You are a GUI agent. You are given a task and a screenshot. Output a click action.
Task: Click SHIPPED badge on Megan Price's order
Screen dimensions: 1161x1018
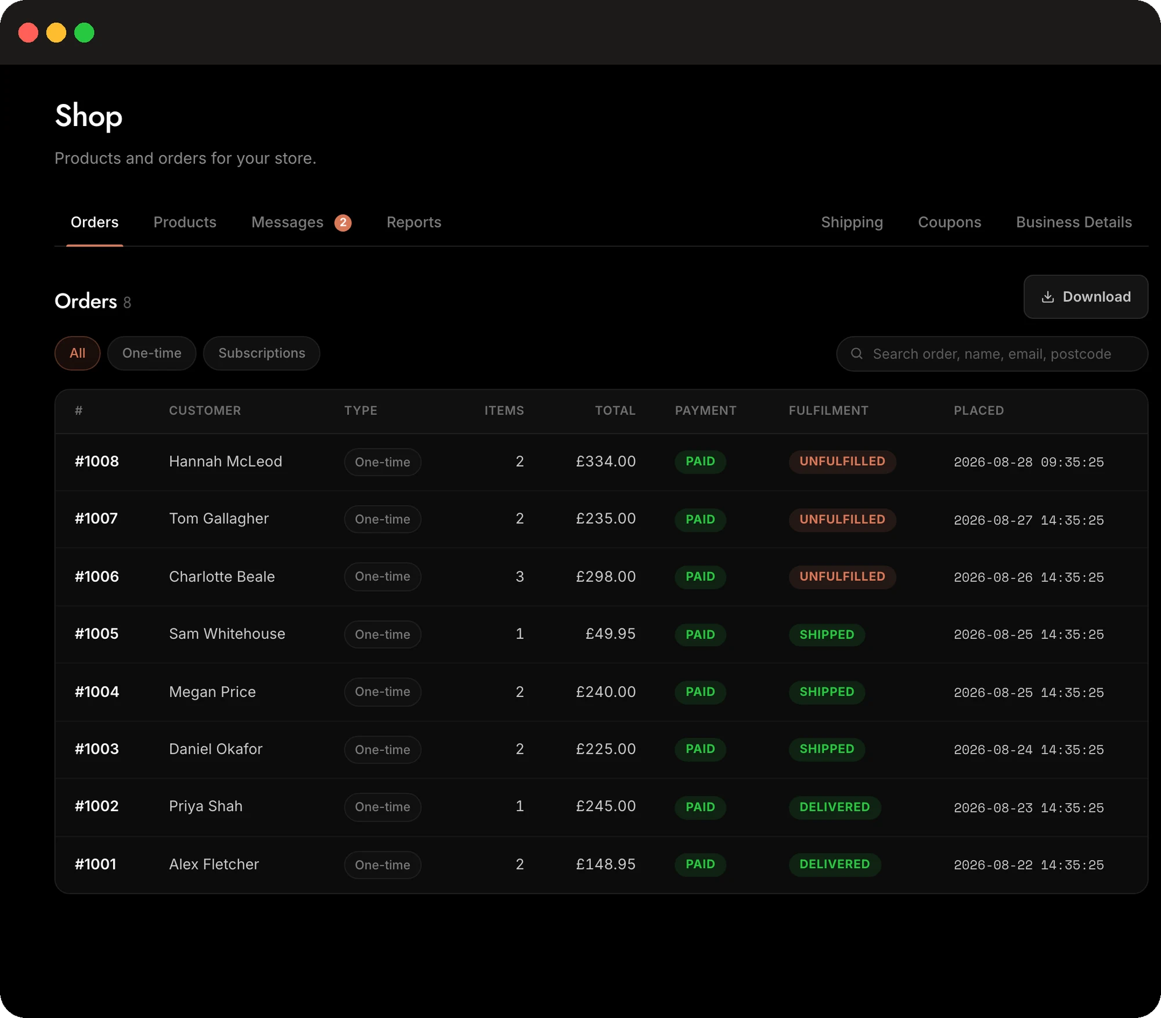click(x=827, y=692)
